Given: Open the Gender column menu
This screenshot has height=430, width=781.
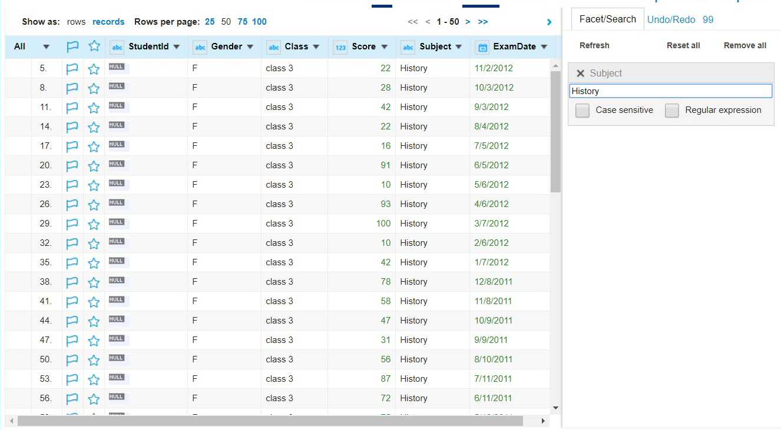Looking at the screenshot, I should click(250, 47).
